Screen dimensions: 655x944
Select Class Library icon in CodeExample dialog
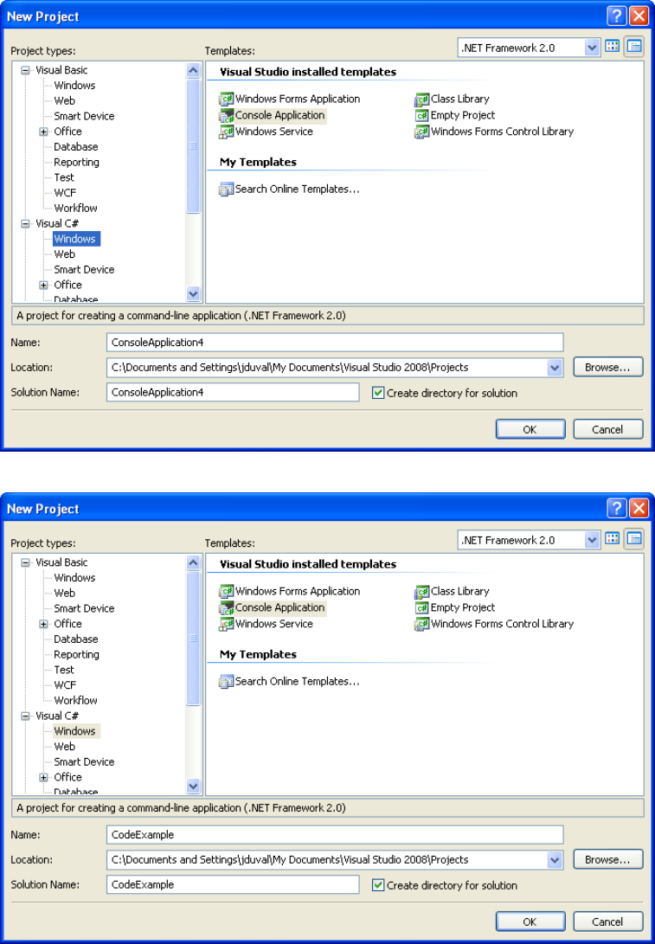click(422, 592)
